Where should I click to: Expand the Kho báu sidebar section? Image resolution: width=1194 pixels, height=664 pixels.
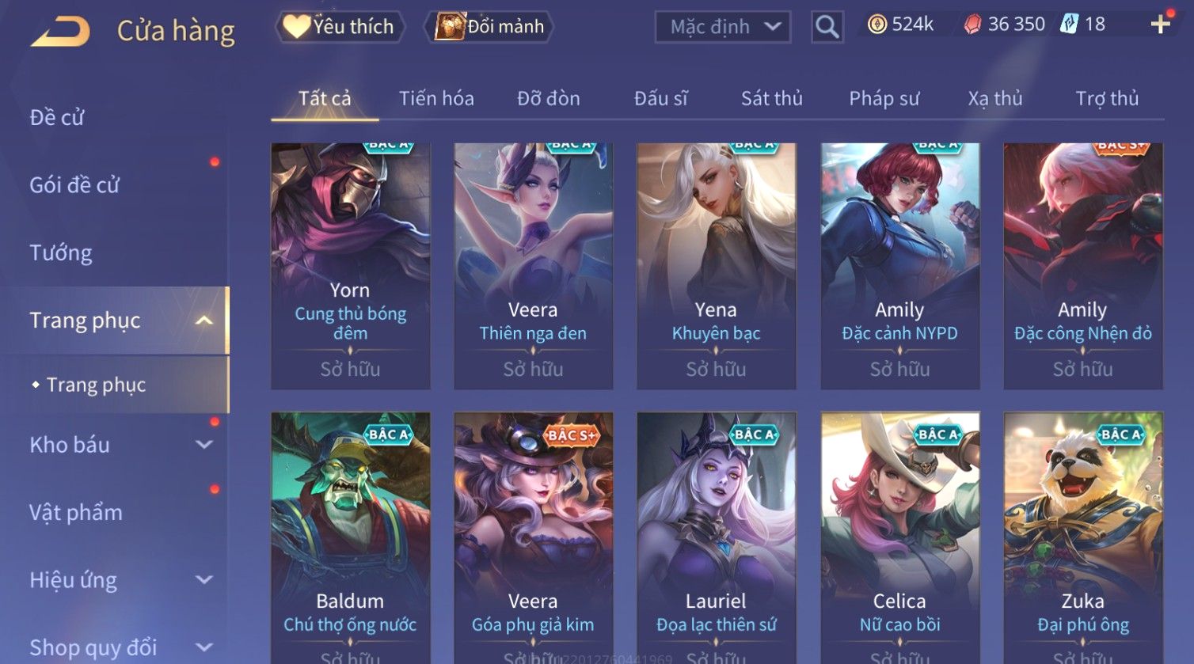coord(203,445)
